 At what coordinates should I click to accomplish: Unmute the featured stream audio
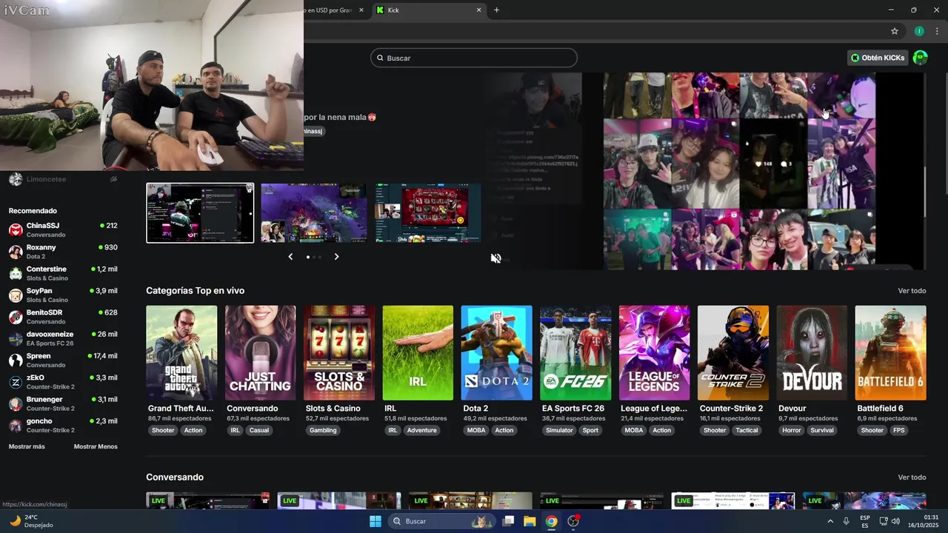click(495, 258)
